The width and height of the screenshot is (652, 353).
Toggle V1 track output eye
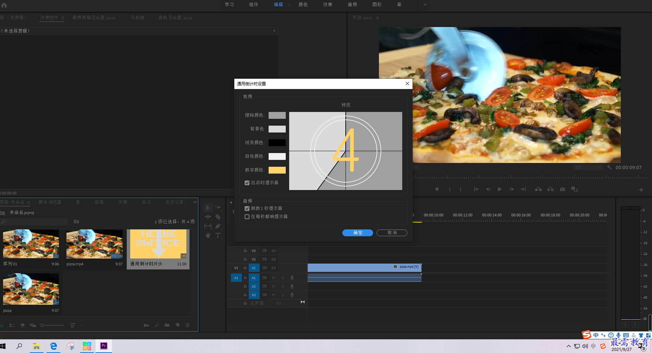(x=273, y=268)
